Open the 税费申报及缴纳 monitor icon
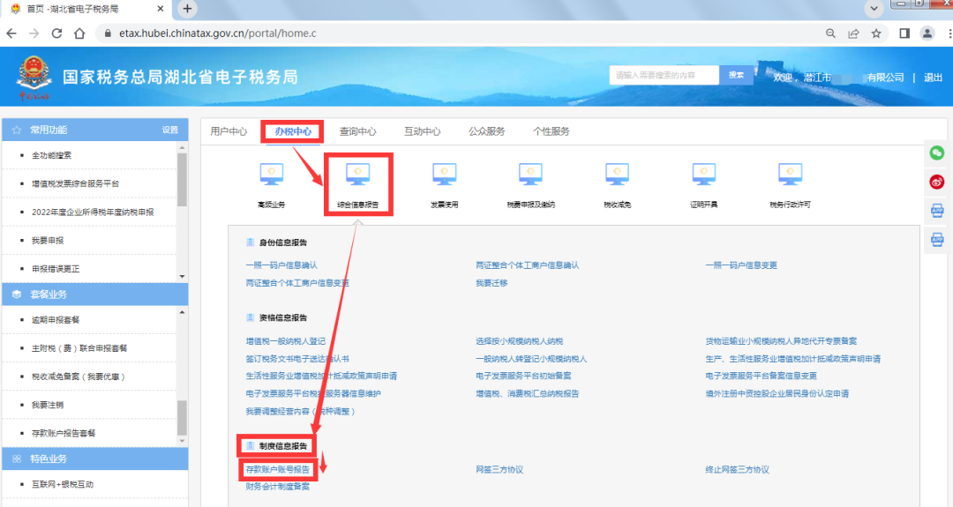This screenshot has width=953, height=507. 530,175
